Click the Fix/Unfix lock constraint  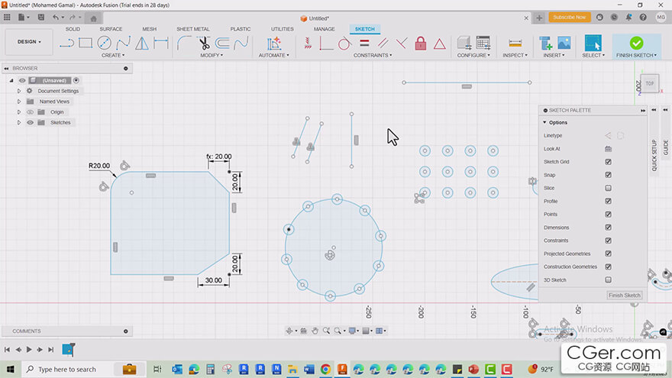(421, 44)
